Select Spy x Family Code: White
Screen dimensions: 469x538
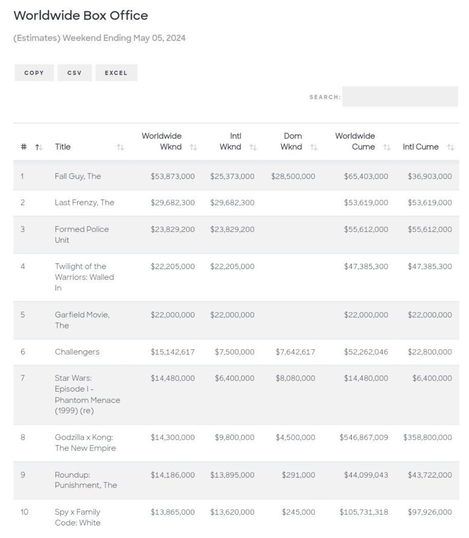click(77, 517)
